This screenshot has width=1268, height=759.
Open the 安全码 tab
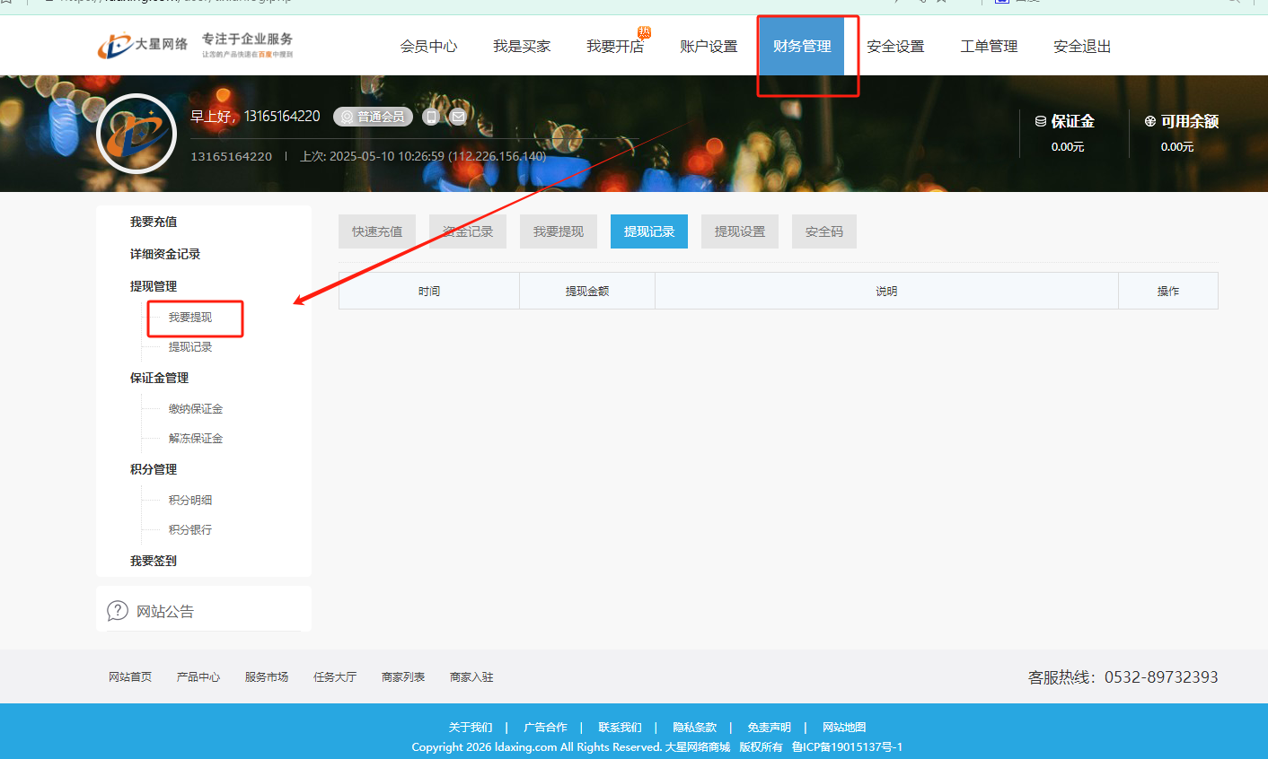click(824, 231)
